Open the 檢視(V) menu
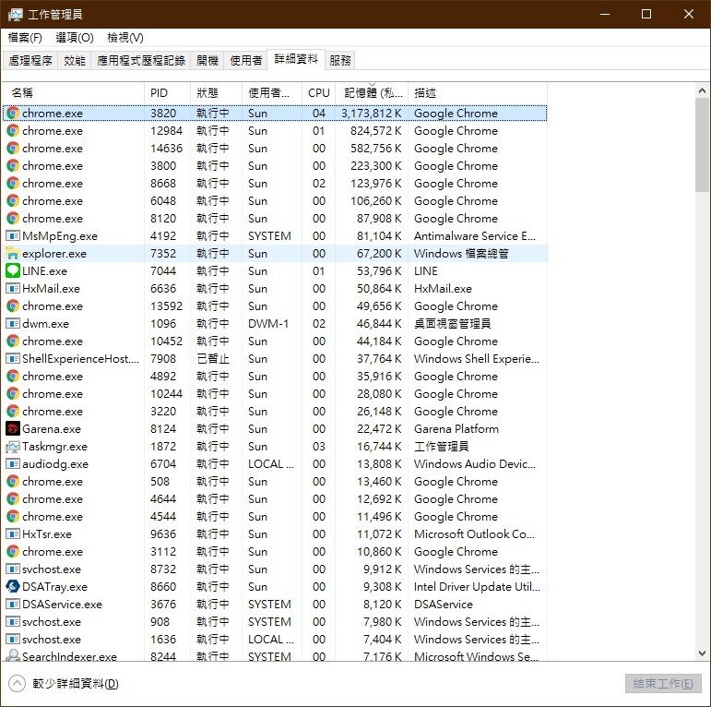711x707 pixels. (125, 38)
